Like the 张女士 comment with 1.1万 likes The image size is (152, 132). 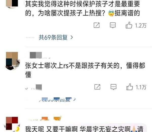[x=129, y=87]
